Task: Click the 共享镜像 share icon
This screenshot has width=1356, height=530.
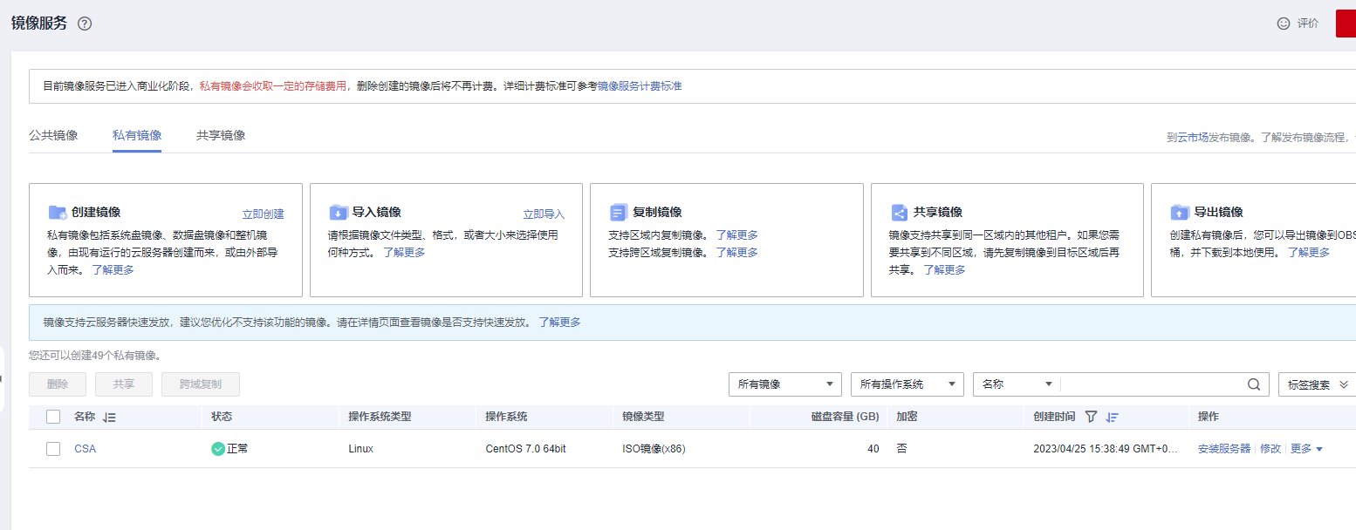Action: pos(899,210)
